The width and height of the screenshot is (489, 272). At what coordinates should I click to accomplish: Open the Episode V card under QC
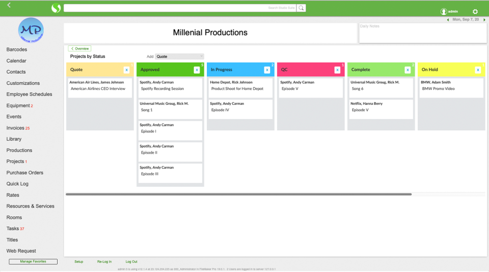pos(311,88)
